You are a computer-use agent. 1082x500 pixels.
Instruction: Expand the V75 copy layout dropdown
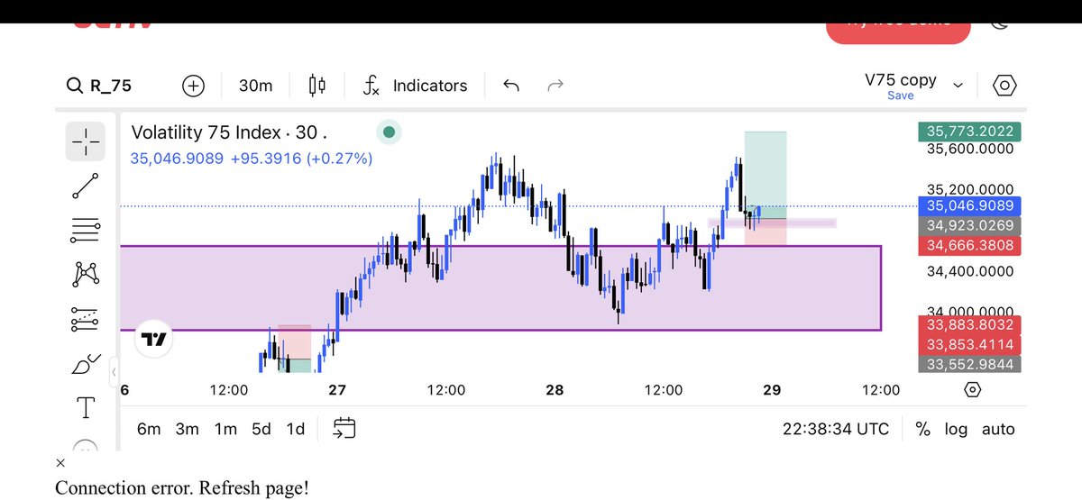click(x=958, y=86)
